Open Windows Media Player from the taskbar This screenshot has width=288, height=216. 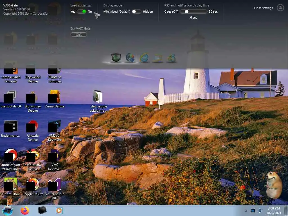[59, 210]
